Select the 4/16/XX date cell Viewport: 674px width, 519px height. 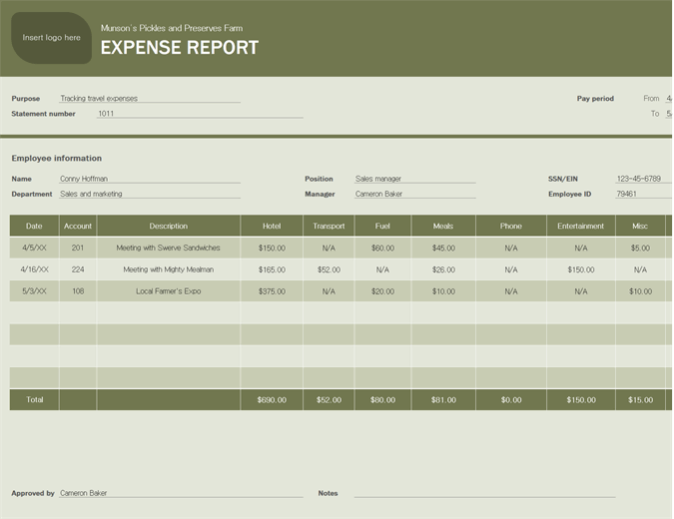pyautogui.click(x=34, y=269)
